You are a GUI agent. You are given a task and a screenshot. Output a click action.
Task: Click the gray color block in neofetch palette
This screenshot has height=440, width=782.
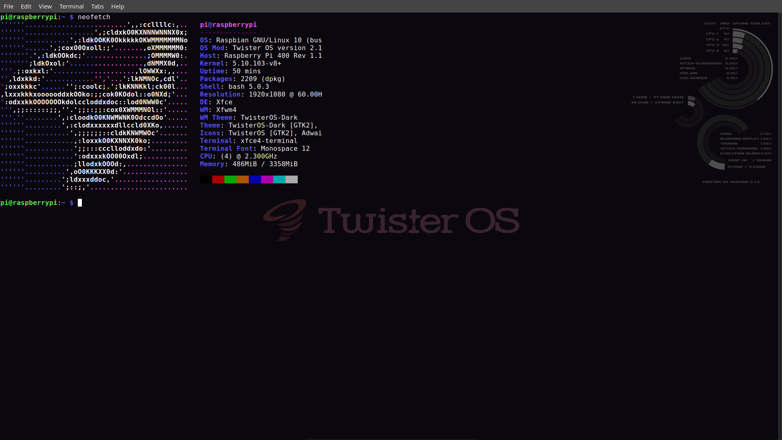292,179
